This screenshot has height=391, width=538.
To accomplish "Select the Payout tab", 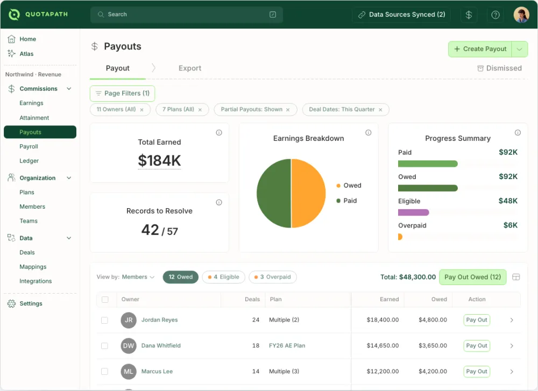I will [118, 68].
